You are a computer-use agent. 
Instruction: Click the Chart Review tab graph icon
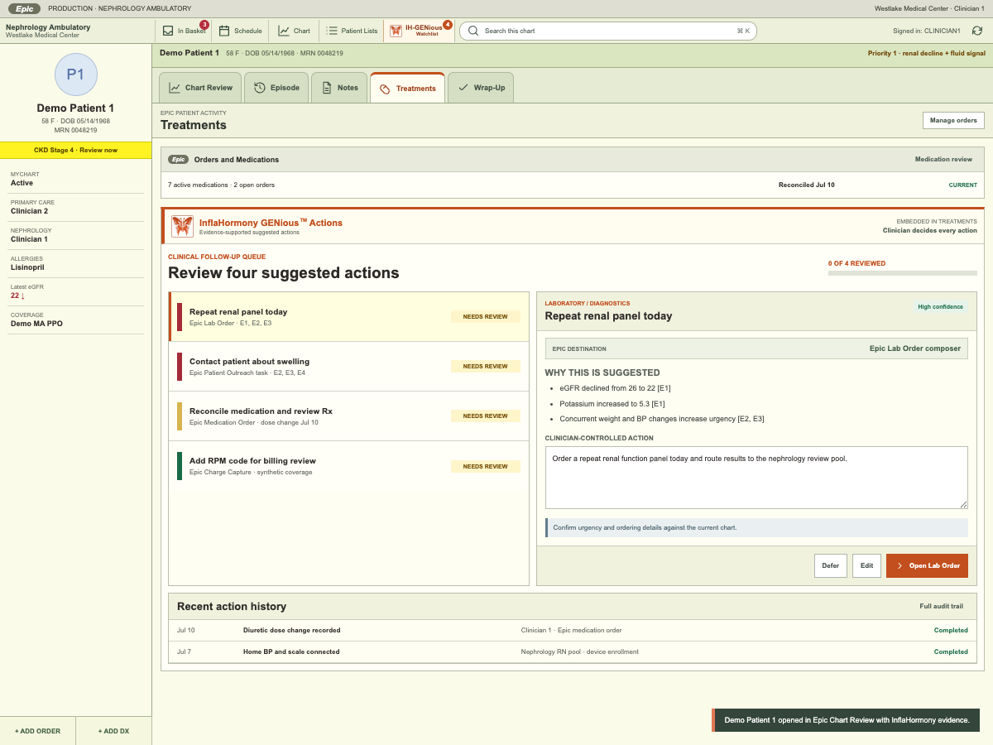(x=175, y=88)
